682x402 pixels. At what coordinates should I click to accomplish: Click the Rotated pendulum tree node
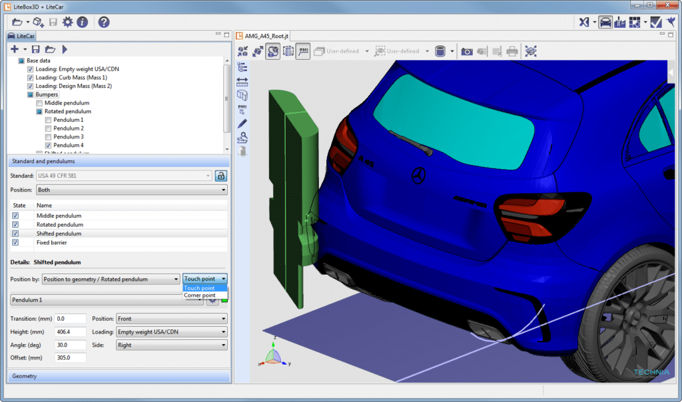[68, 112]
